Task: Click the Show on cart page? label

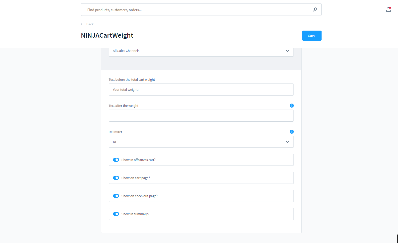Action: (x=136, y=178)
